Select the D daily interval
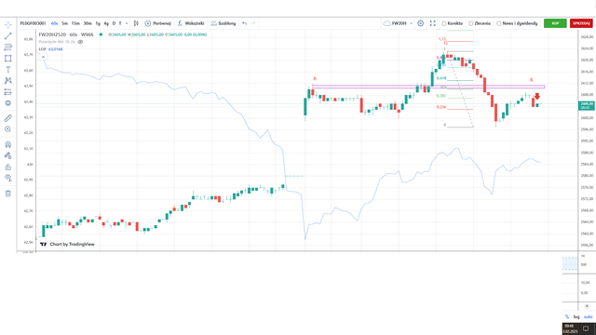Screen dimensions: 596x335 114,23
